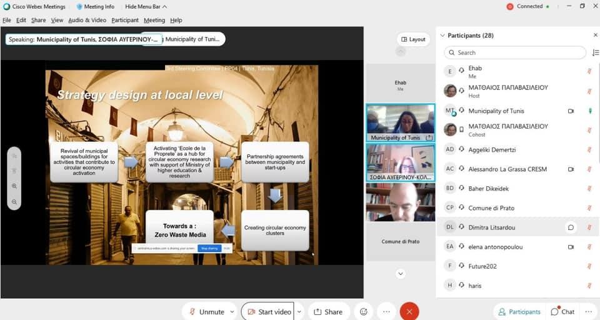The height and width of the screenshot is (320, 600).
Task: Click chat bubble icon beside Dimitra Litsardou
Action: click(571, 227)
